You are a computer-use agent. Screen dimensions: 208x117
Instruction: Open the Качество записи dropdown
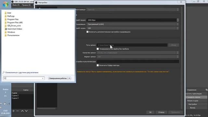tap(138, 53)
